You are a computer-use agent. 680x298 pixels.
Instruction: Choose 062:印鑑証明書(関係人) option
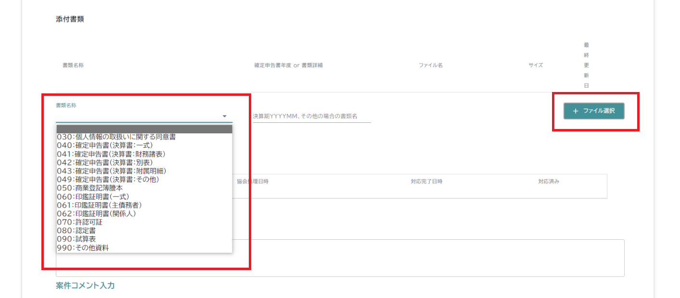(x=144, y=214)
